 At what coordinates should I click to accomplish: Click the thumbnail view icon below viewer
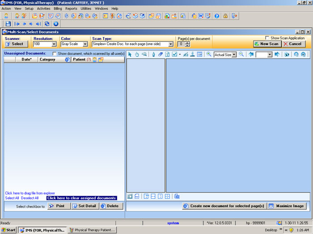coord(130,197)
